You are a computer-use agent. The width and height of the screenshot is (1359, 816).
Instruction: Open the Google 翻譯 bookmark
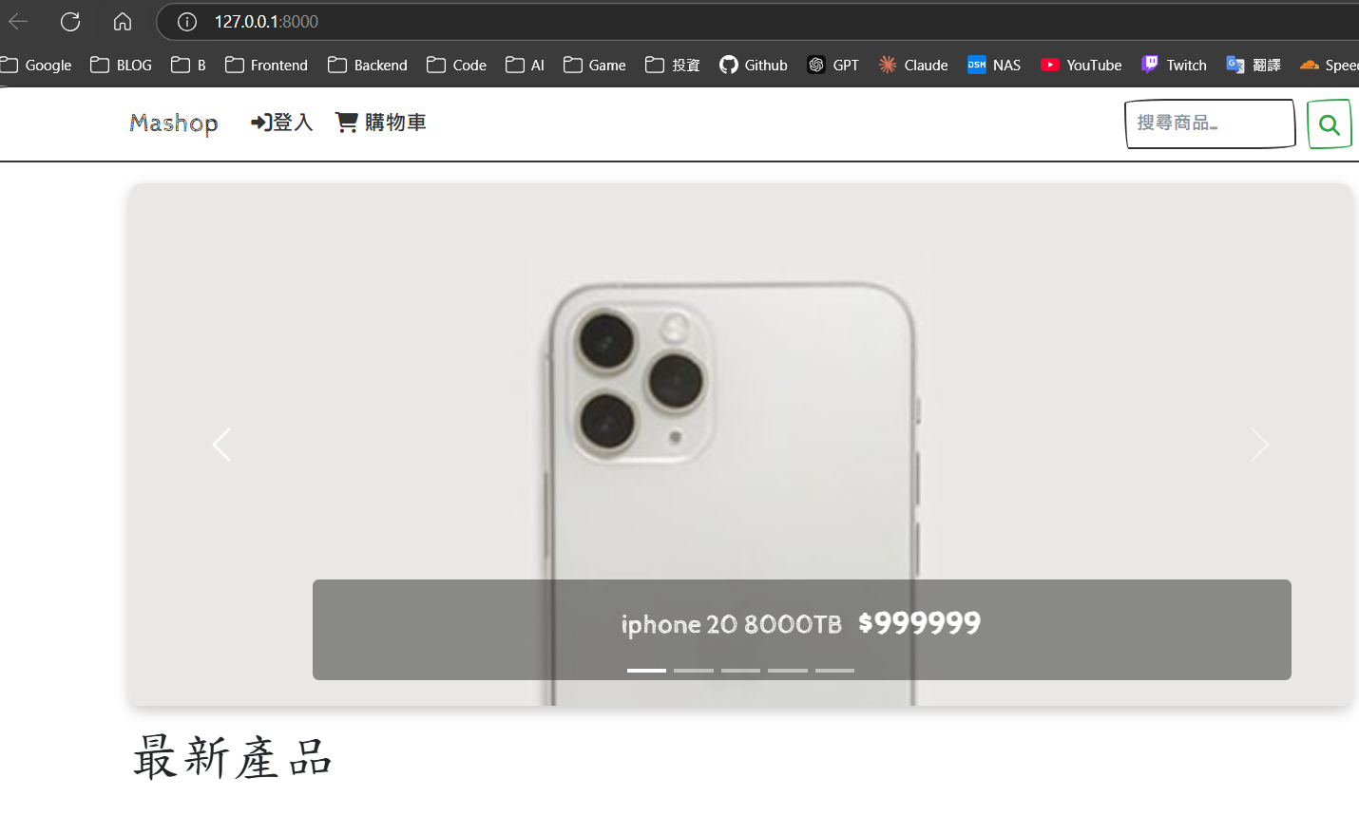pos(1253,65)
